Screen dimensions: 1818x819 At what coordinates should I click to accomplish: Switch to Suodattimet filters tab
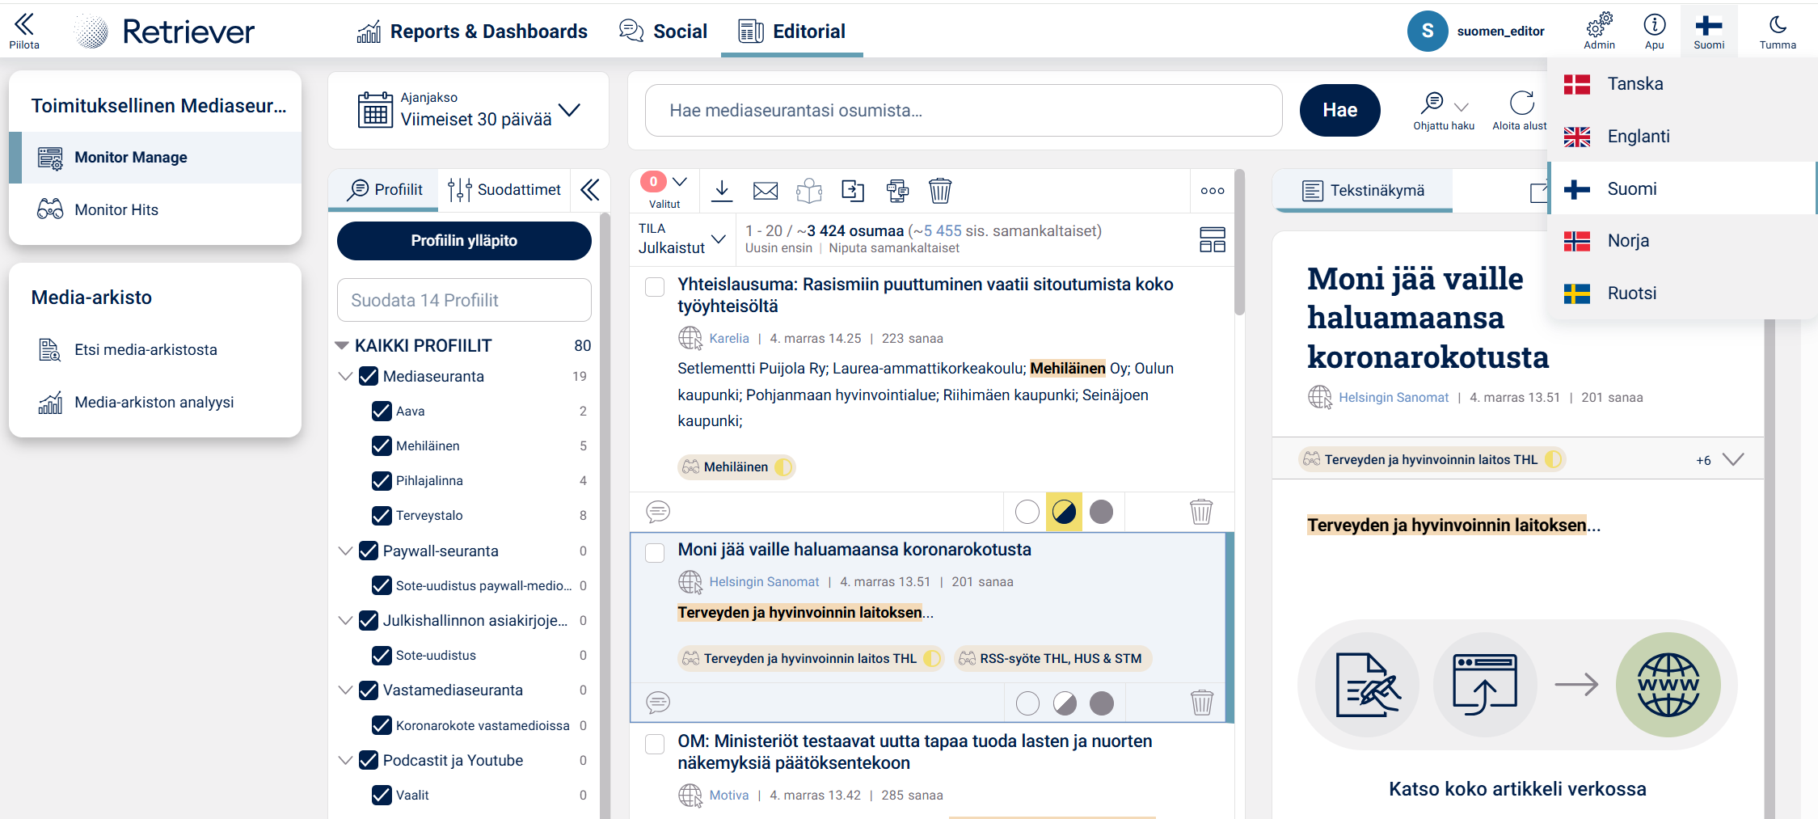click(504, 190)
